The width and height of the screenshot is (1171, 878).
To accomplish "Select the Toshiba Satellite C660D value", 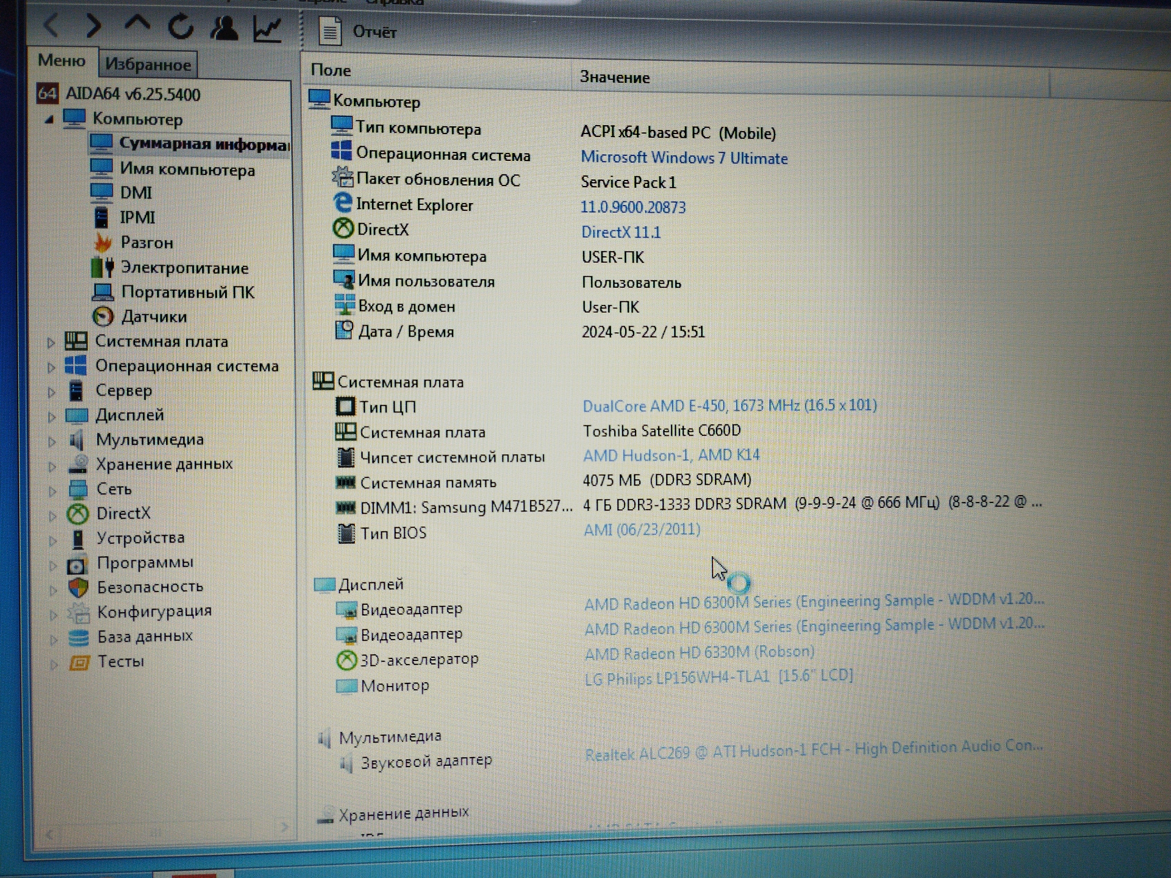I will coord(662,430).
